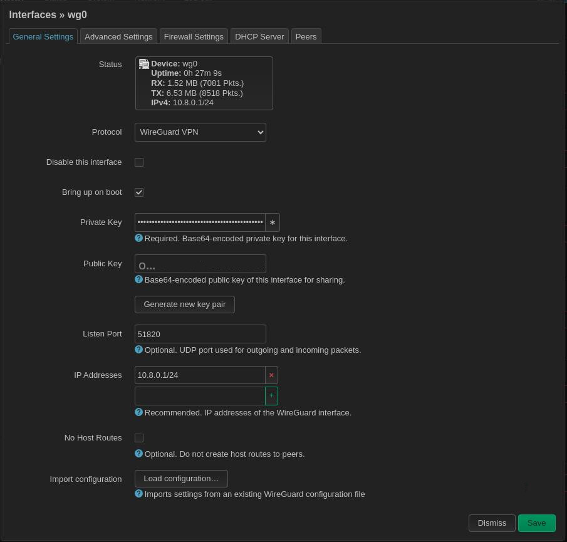Focus the Private Key field
The height and width of the screenshot is (542, 567).
click(x=200, y=222)
